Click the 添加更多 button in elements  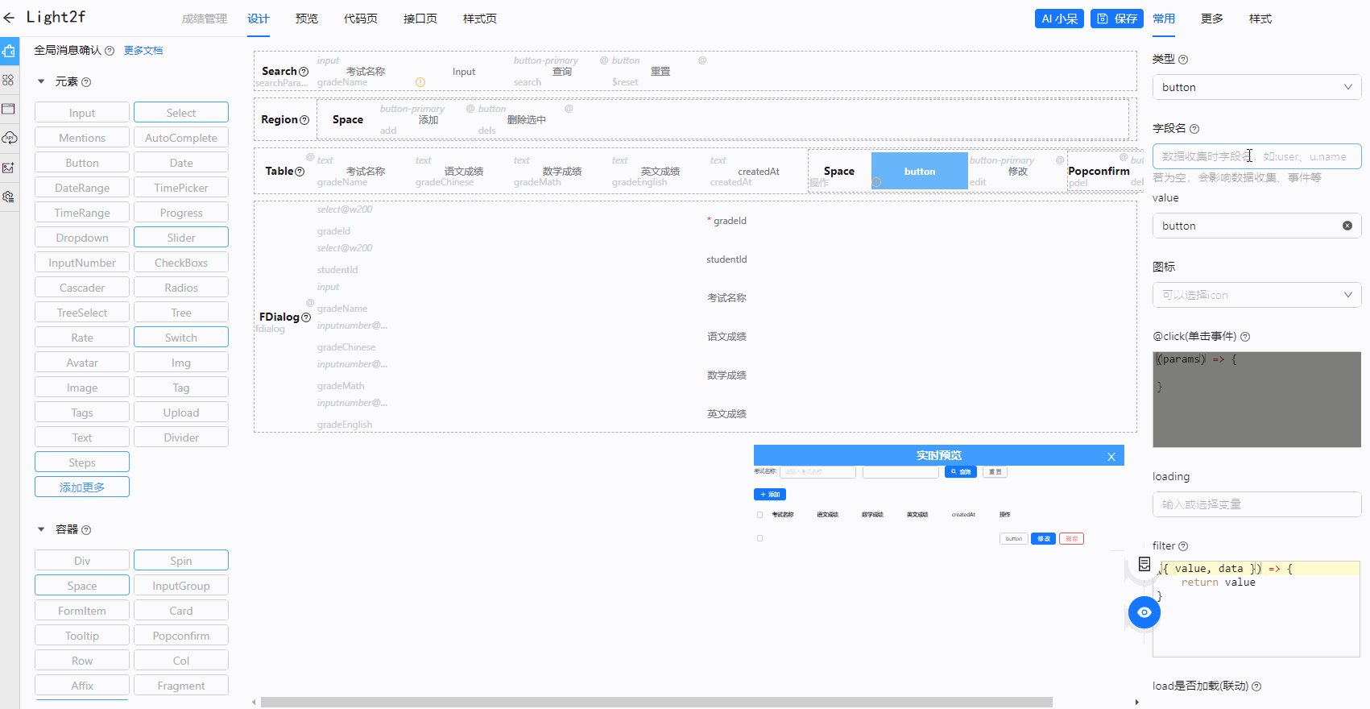pos(82,487)
